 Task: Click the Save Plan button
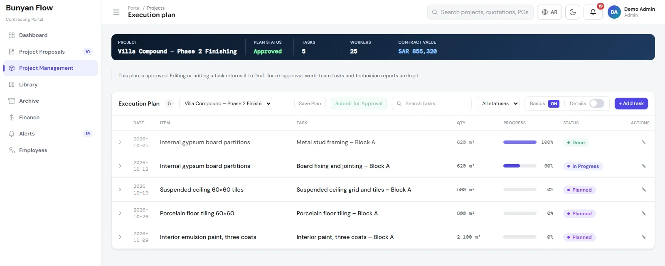tap(310, 103)
